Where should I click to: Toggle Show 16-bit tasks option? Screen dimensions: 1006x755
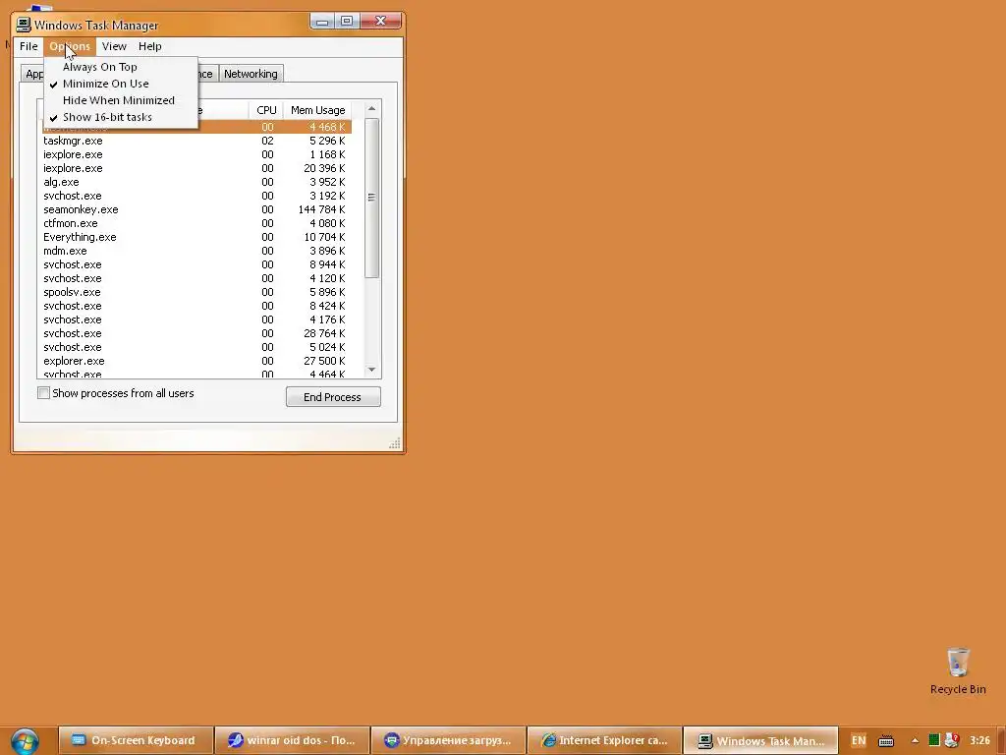(x=121, y=117)
